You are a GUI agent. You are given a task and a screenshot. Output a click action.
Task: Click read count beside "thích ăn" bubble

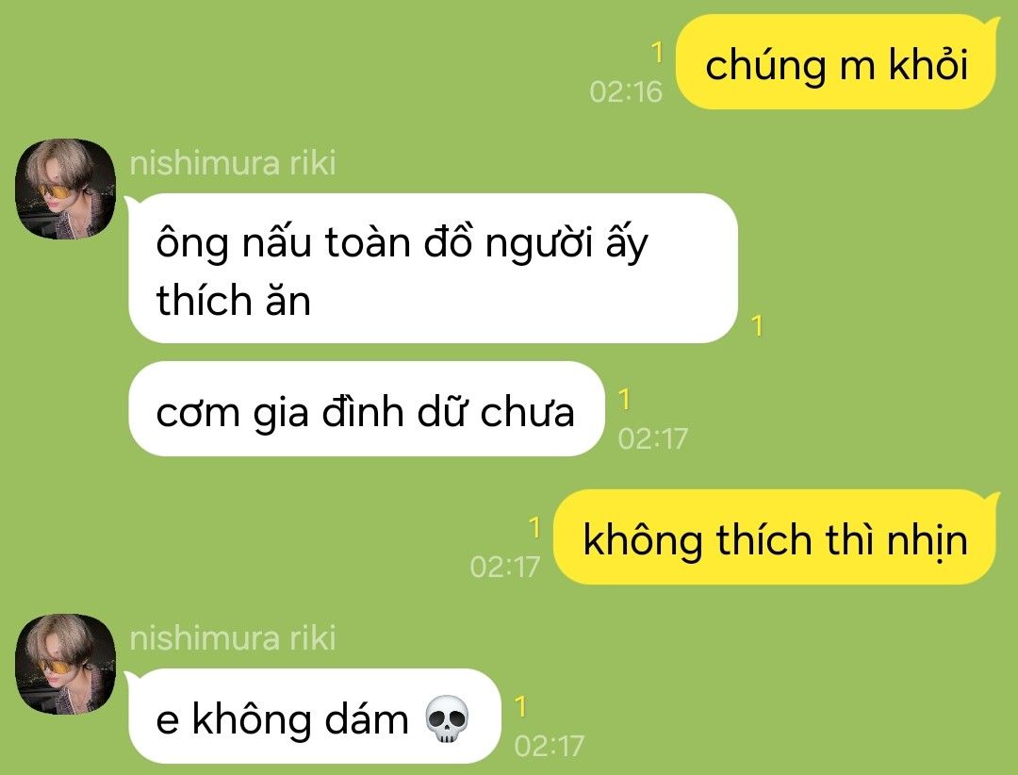point(756,325)
